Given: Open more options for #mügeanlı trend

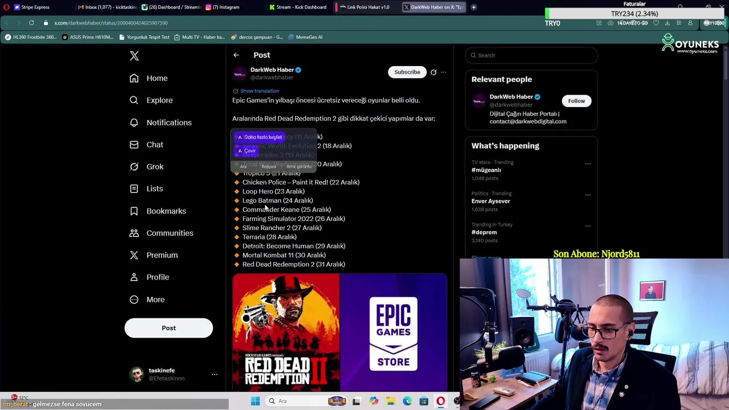Looking at the screenshot, I should (588, 164).
